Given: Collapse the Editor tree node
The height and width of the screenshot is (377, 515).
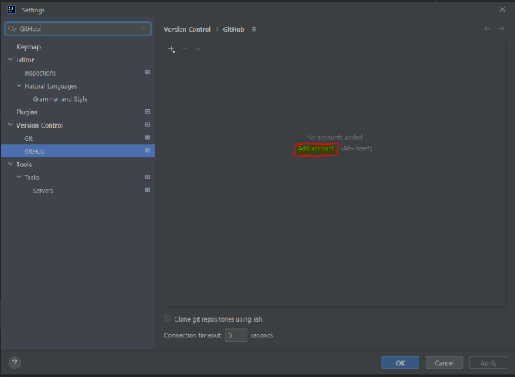Looking at the screenshot, I should [11, 60].
